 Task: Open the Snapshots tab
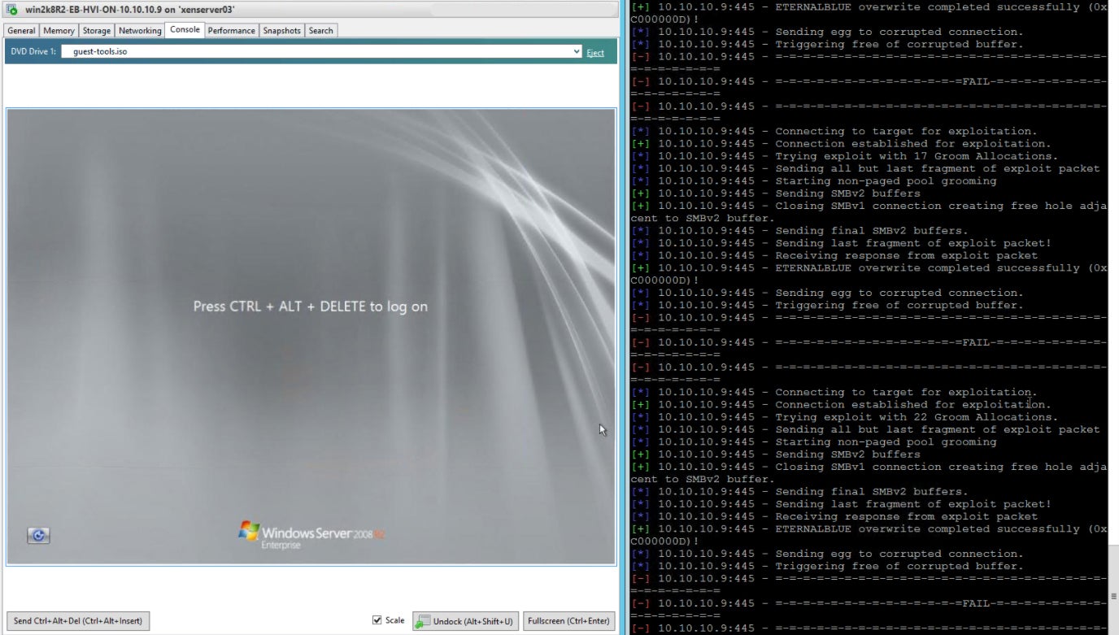(x=281, y=30)
